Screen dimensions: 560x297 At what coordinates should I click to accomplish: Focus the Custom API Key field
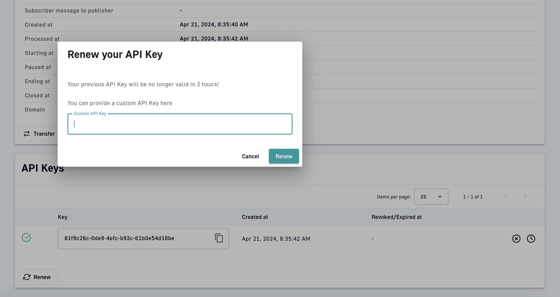[x=180, y=124]
